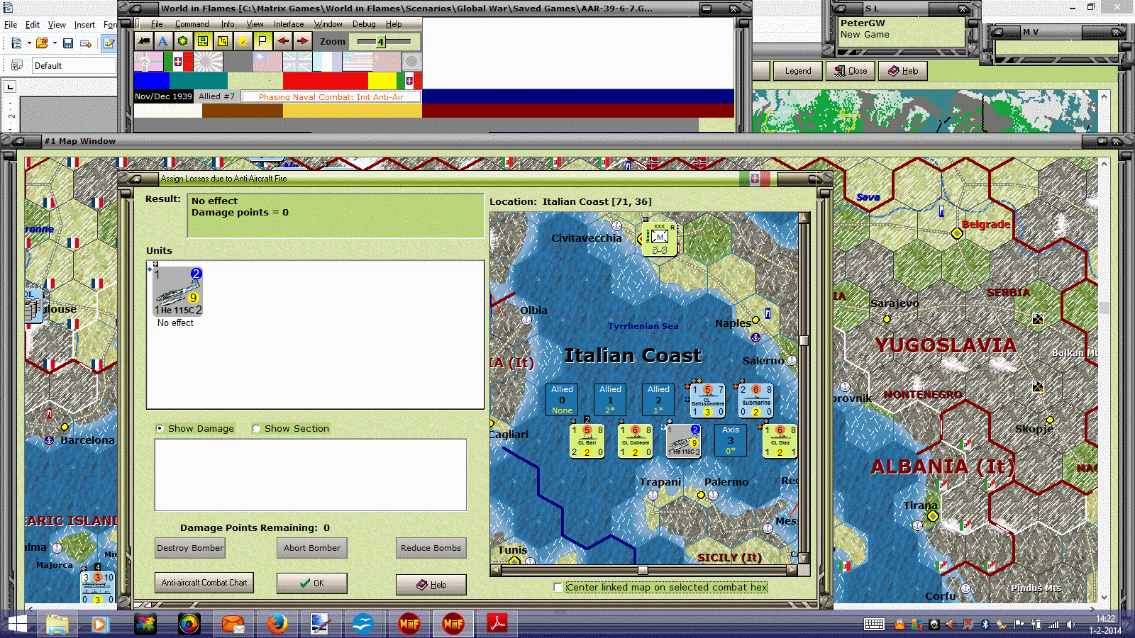Select the British Union Jack flag
Screen dimensions: 1135x638
(x=297, y=62)
